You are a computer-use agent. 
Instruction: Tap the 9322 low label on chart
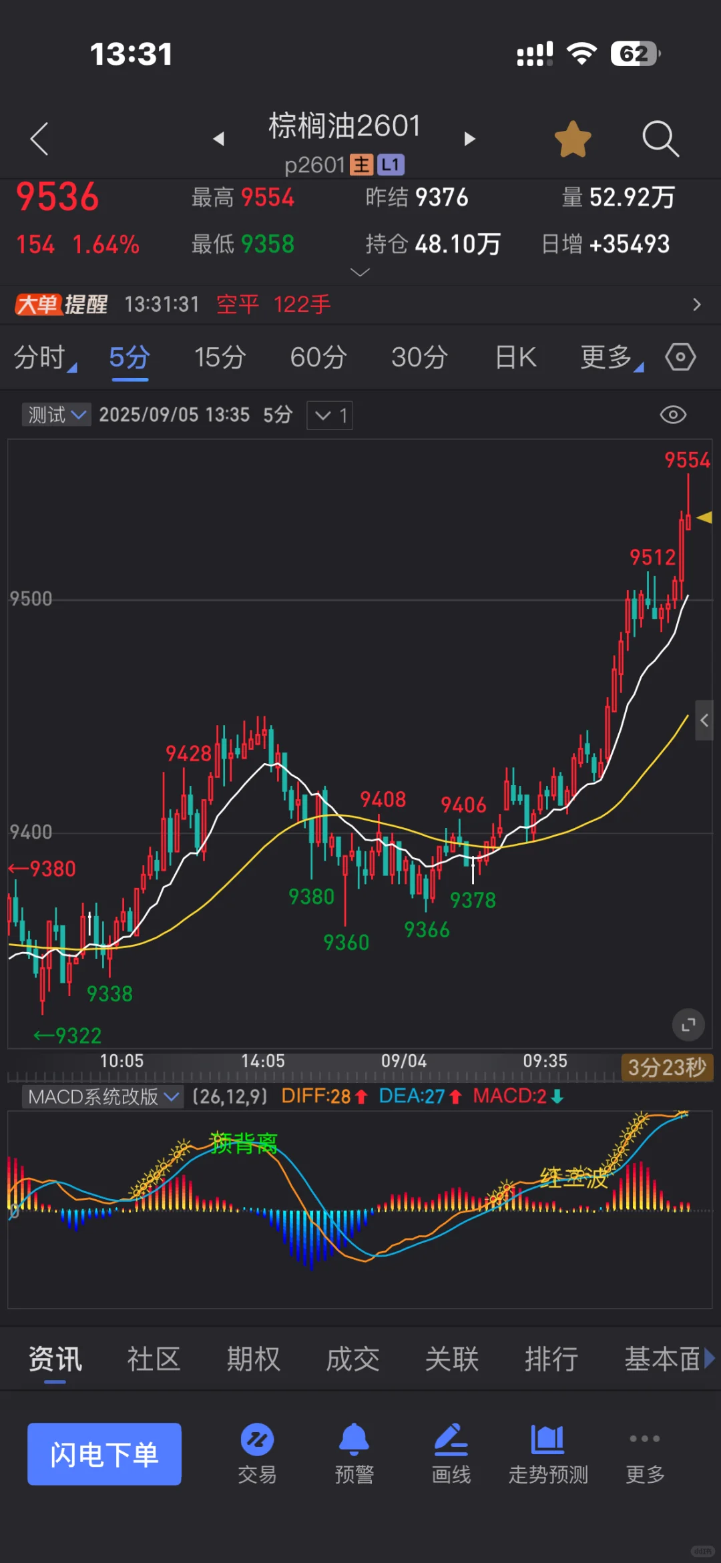67,1036
